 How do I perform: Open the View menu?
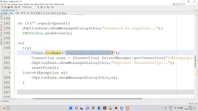point(9,4)
